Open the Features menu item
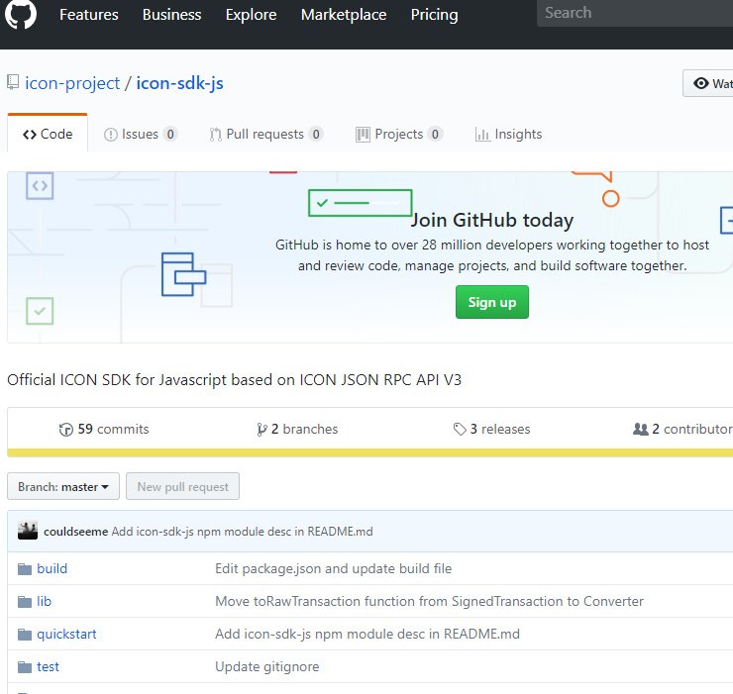Viewport: 733px width, 694px height. point(89,15)
